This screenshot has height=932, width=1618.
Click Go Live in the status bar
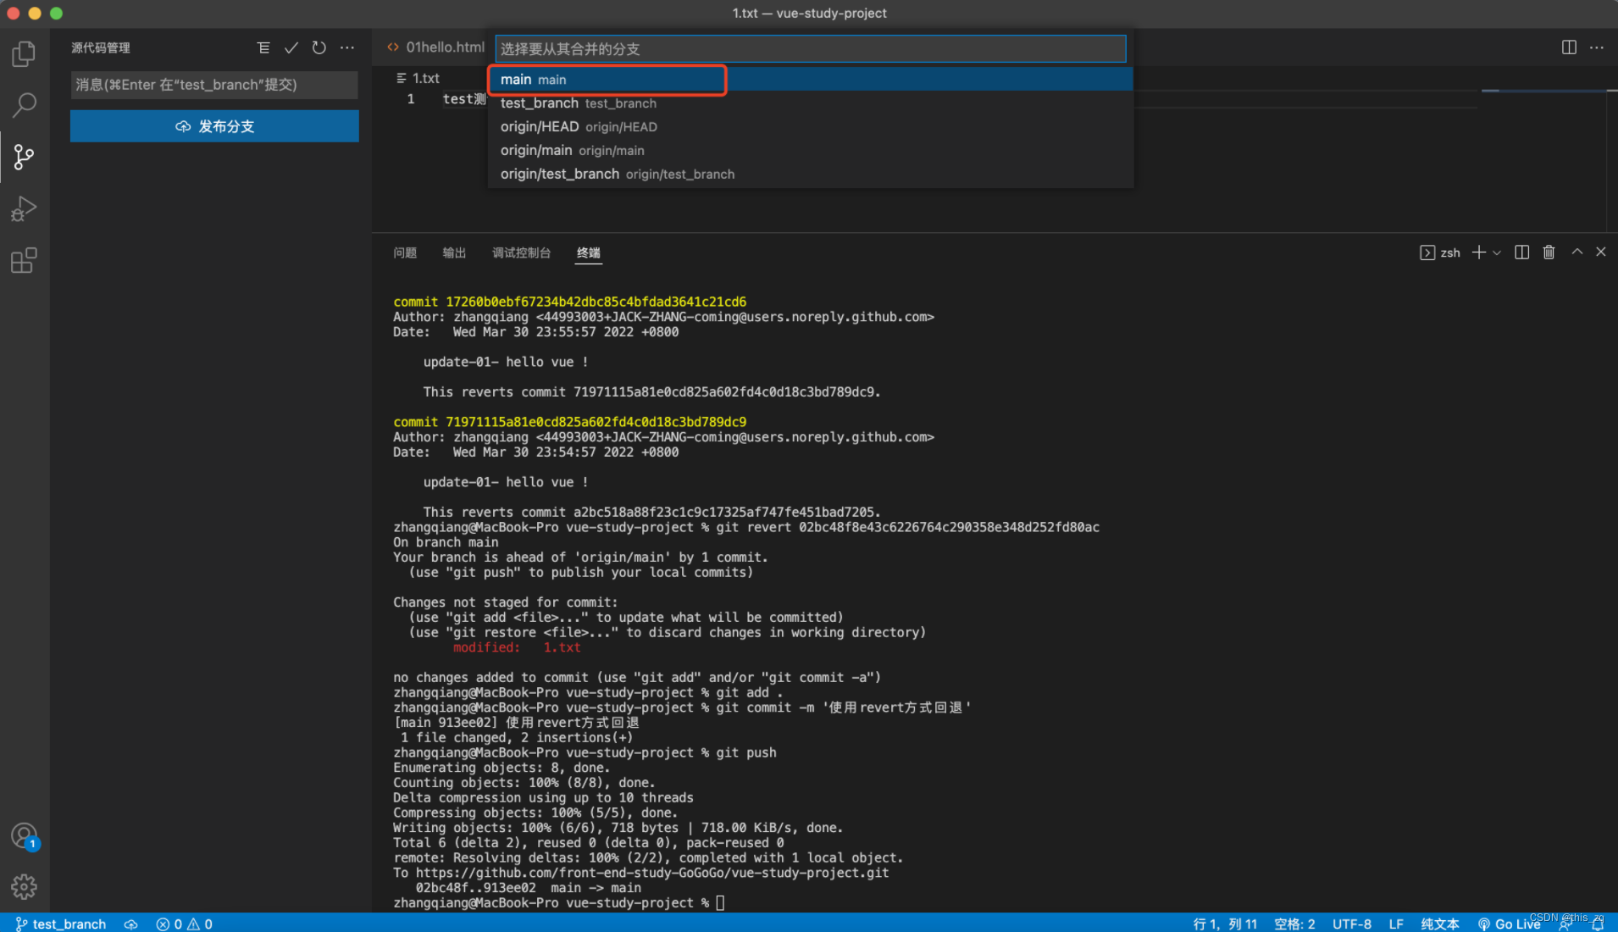(1509, 924)
